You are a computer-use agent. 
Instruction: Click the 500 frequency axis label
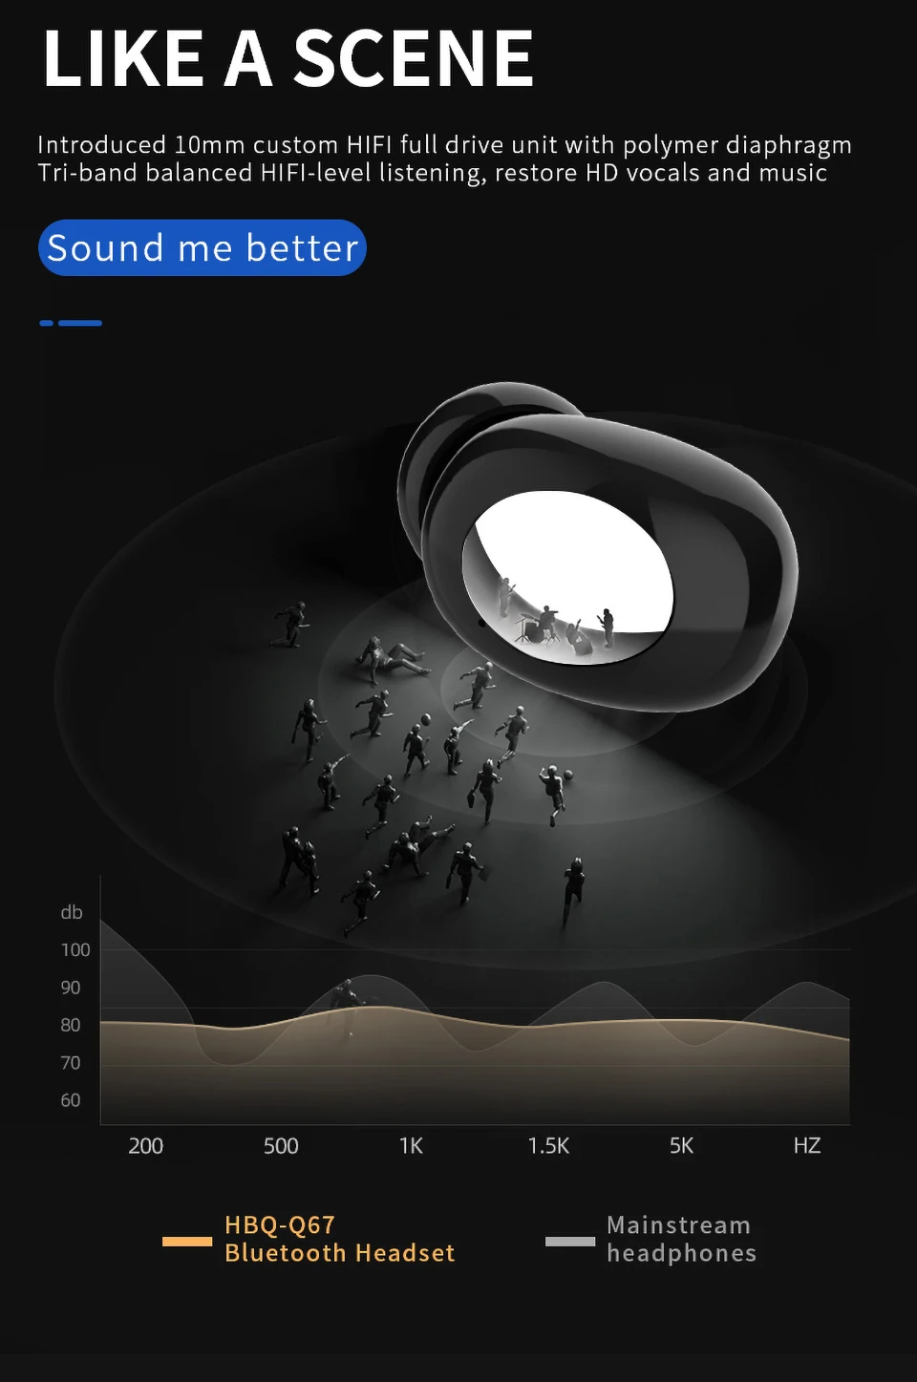click(x=281, y=1145)
